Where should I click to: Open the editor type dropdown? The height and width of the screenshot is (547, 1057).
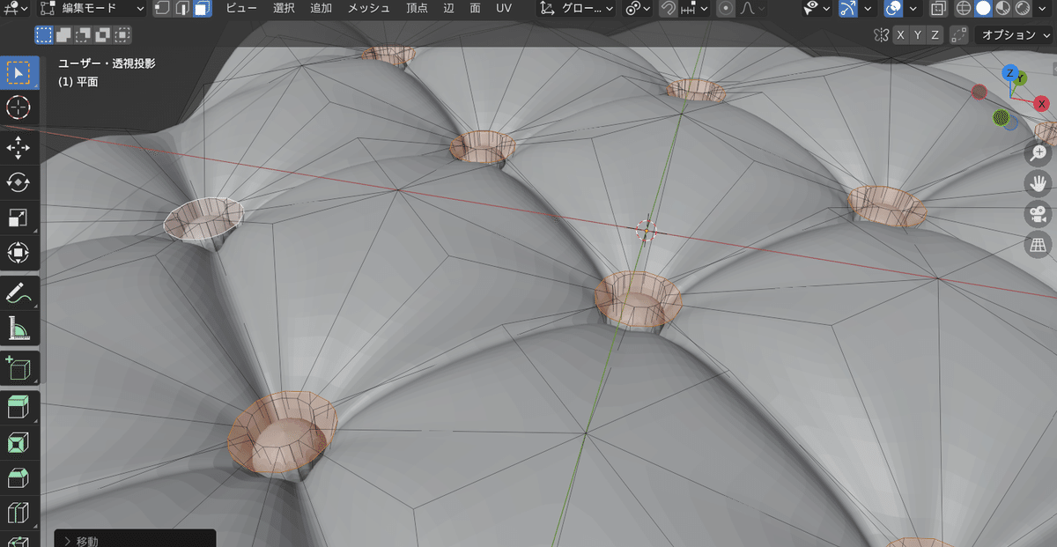tap(16, 9)
